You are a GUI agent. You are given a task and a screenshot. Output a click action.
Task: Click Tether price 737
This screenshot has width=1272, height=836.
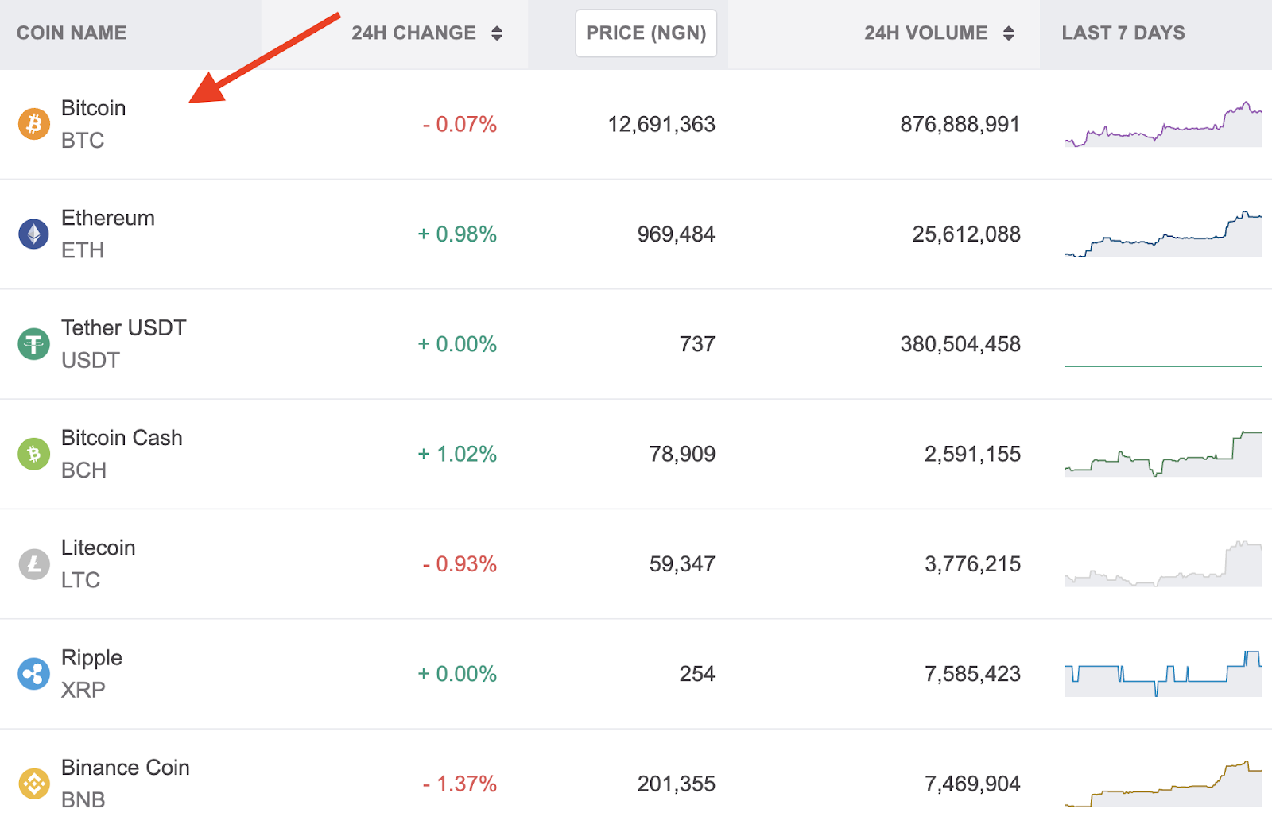(697, 344)
